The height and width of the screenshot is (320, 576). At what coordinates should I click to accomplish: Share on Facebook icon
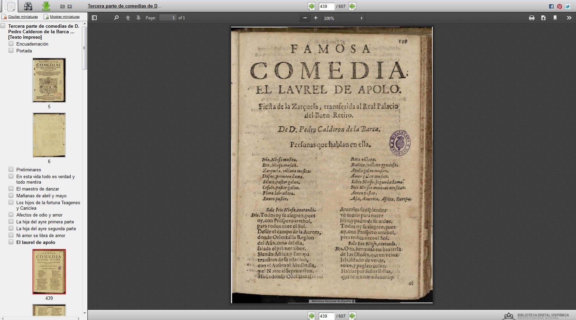551,7
